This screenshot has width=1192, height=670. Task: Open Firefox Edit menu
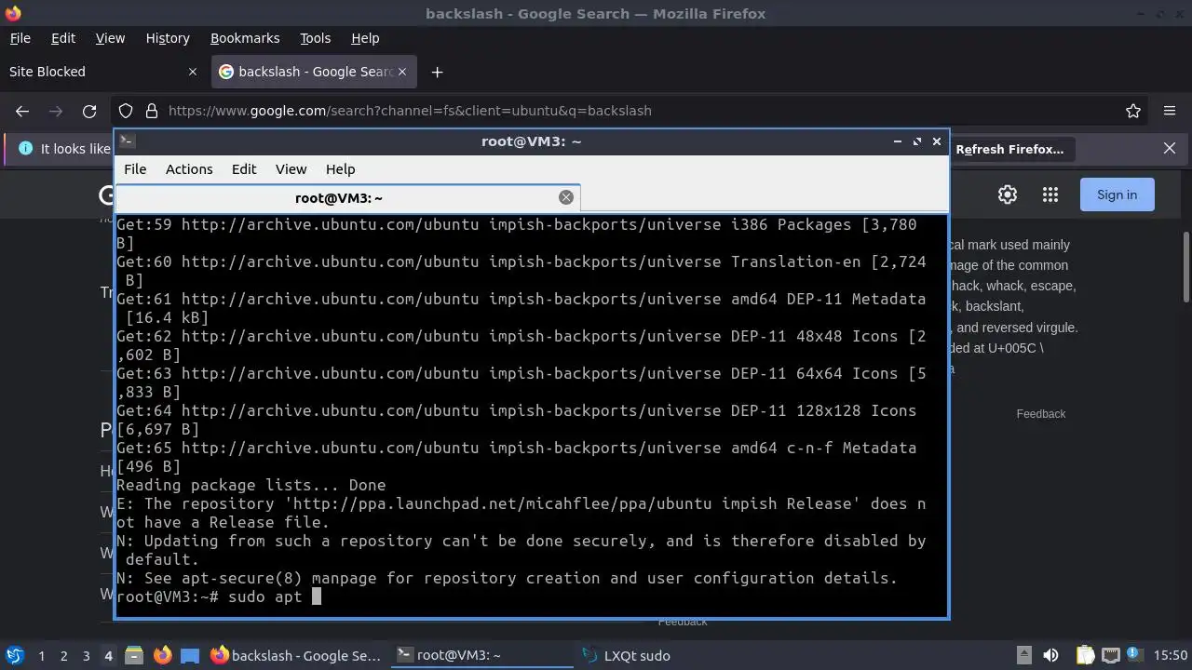(x=63, y=38)
